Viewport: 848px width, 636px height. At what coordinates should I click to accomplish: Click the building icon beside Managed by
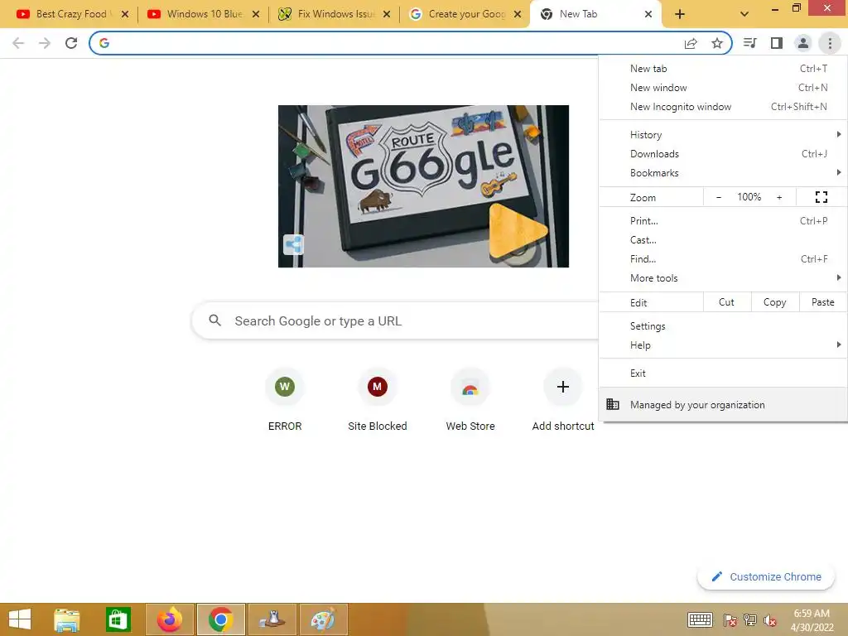click(612, 404)
